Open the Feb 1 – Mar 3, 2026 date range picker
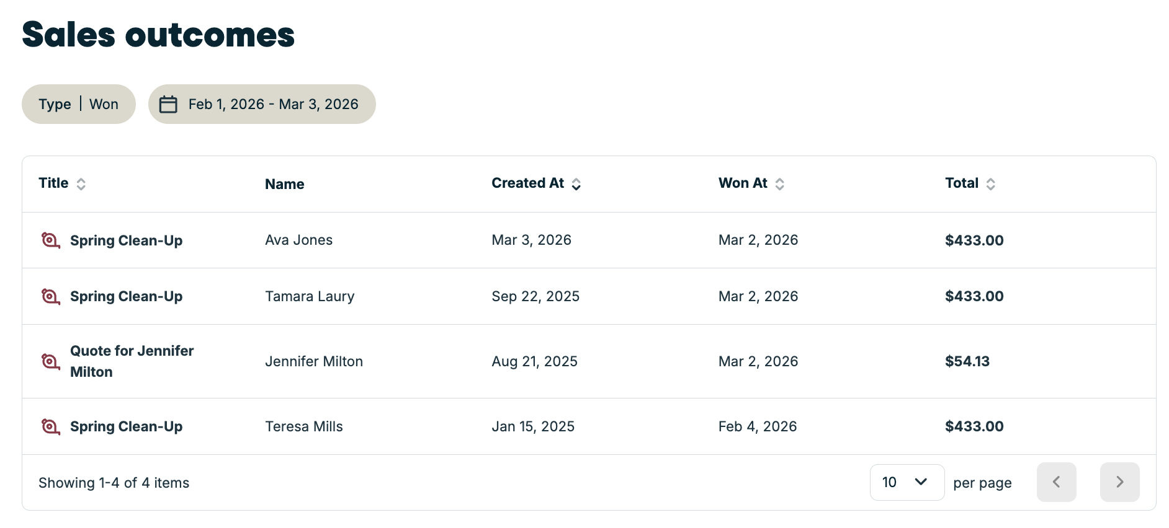 [x=273, y=104]
